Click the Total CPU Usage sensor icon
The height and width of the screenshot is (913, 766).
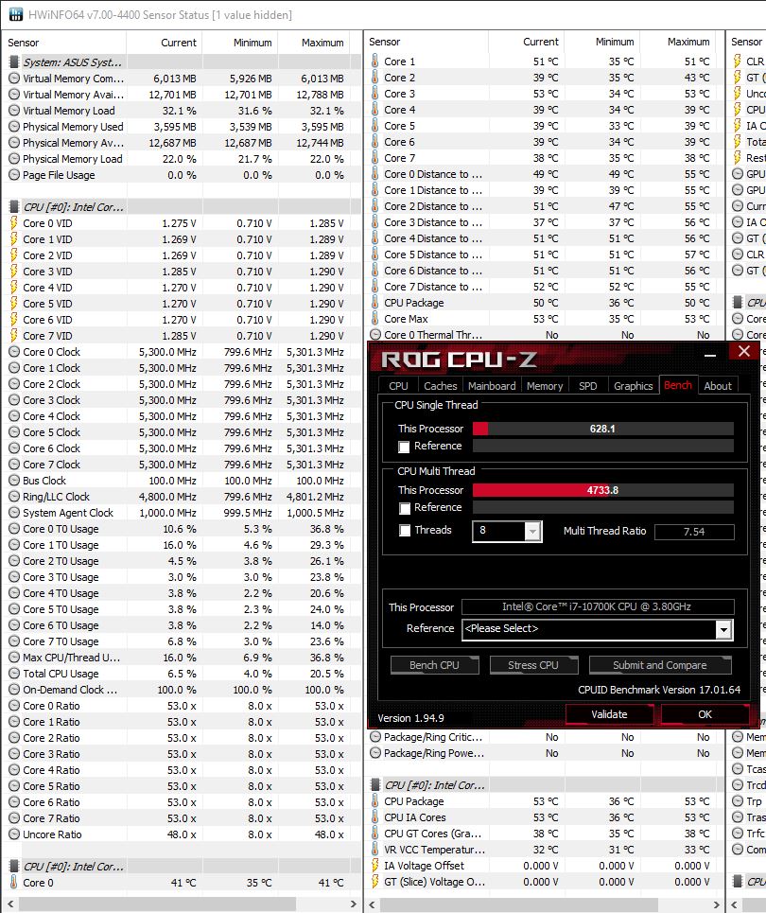[14, 674]
